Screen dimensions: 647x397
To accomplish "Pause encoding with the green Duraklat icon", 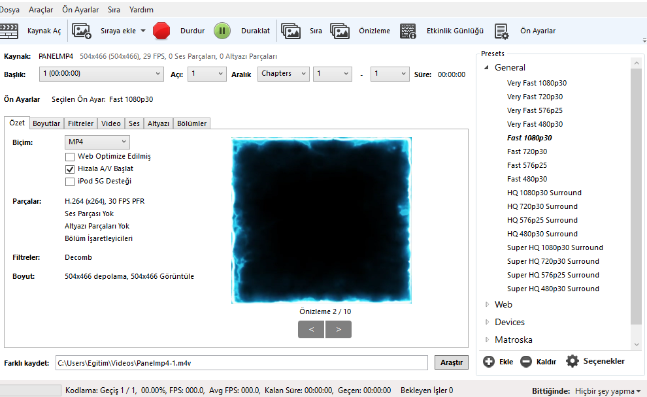I will point(222,31).
